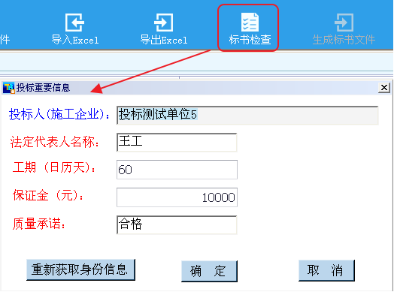Click the 重新获取身份信息 button
Viewport: 394px width, 292px height.
click(80, 269)
